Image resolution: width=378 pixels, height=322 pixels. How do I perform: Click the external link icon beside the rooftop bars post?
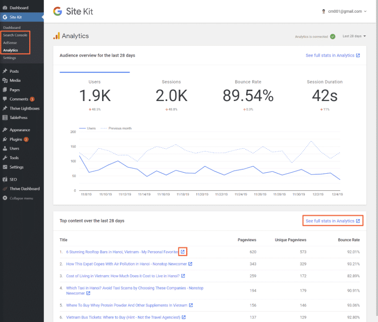click(x=182, y=251)
